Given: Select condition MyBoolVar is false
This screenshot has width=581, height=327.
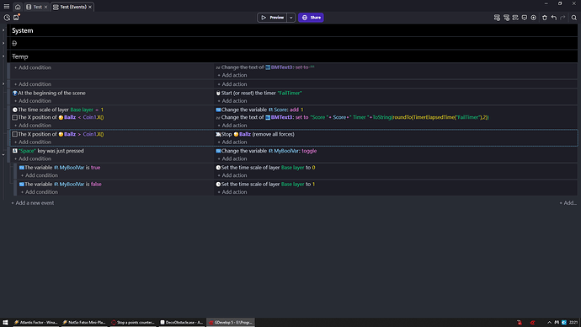Looking at the screenshot, I should (61, 185).
